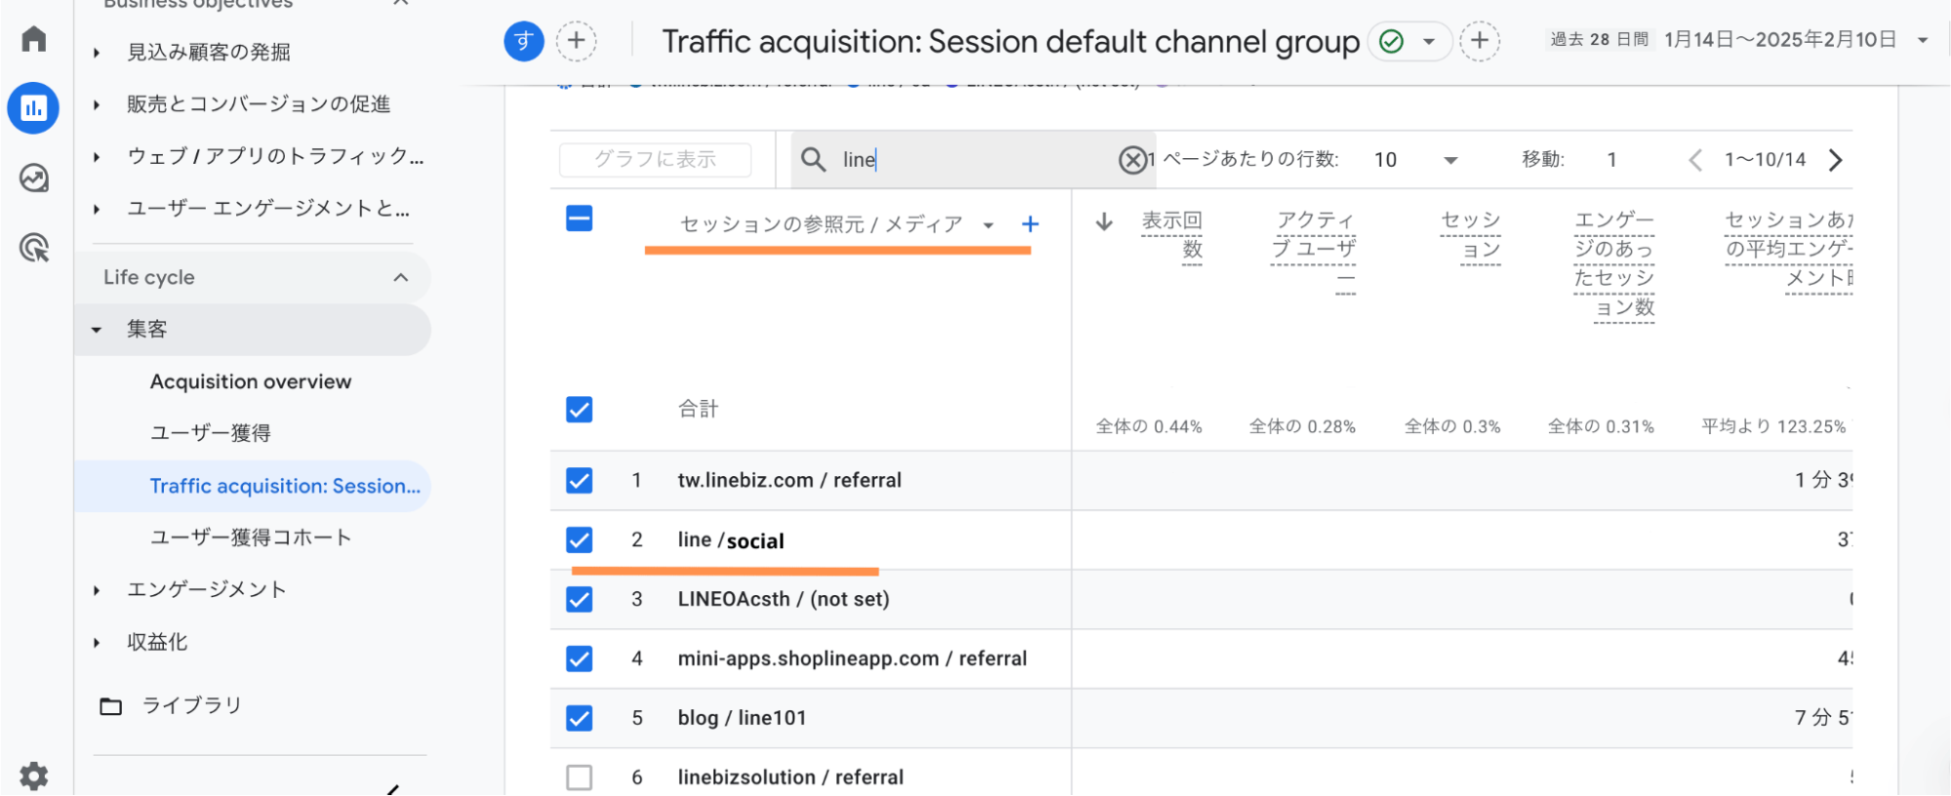Click mini-apps.shoplineapp.com / referral row text
This screenshot has height=796, width=1951.
[x=852, y=659]
